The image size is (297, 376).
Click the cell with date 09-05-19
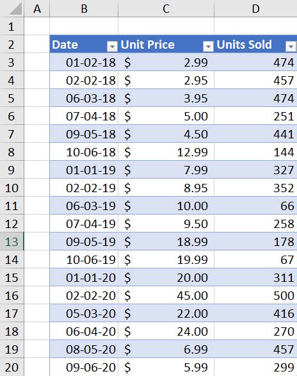[x=84, y=241]
